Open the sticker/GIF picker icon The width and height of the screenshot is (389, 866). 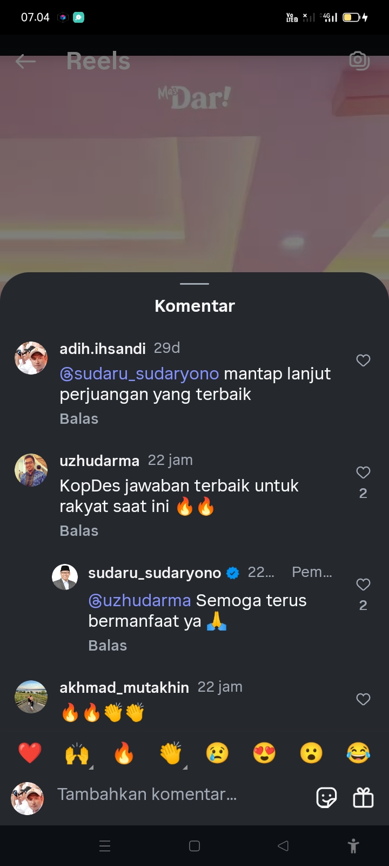pyautogui.click(x=326, y=797)
